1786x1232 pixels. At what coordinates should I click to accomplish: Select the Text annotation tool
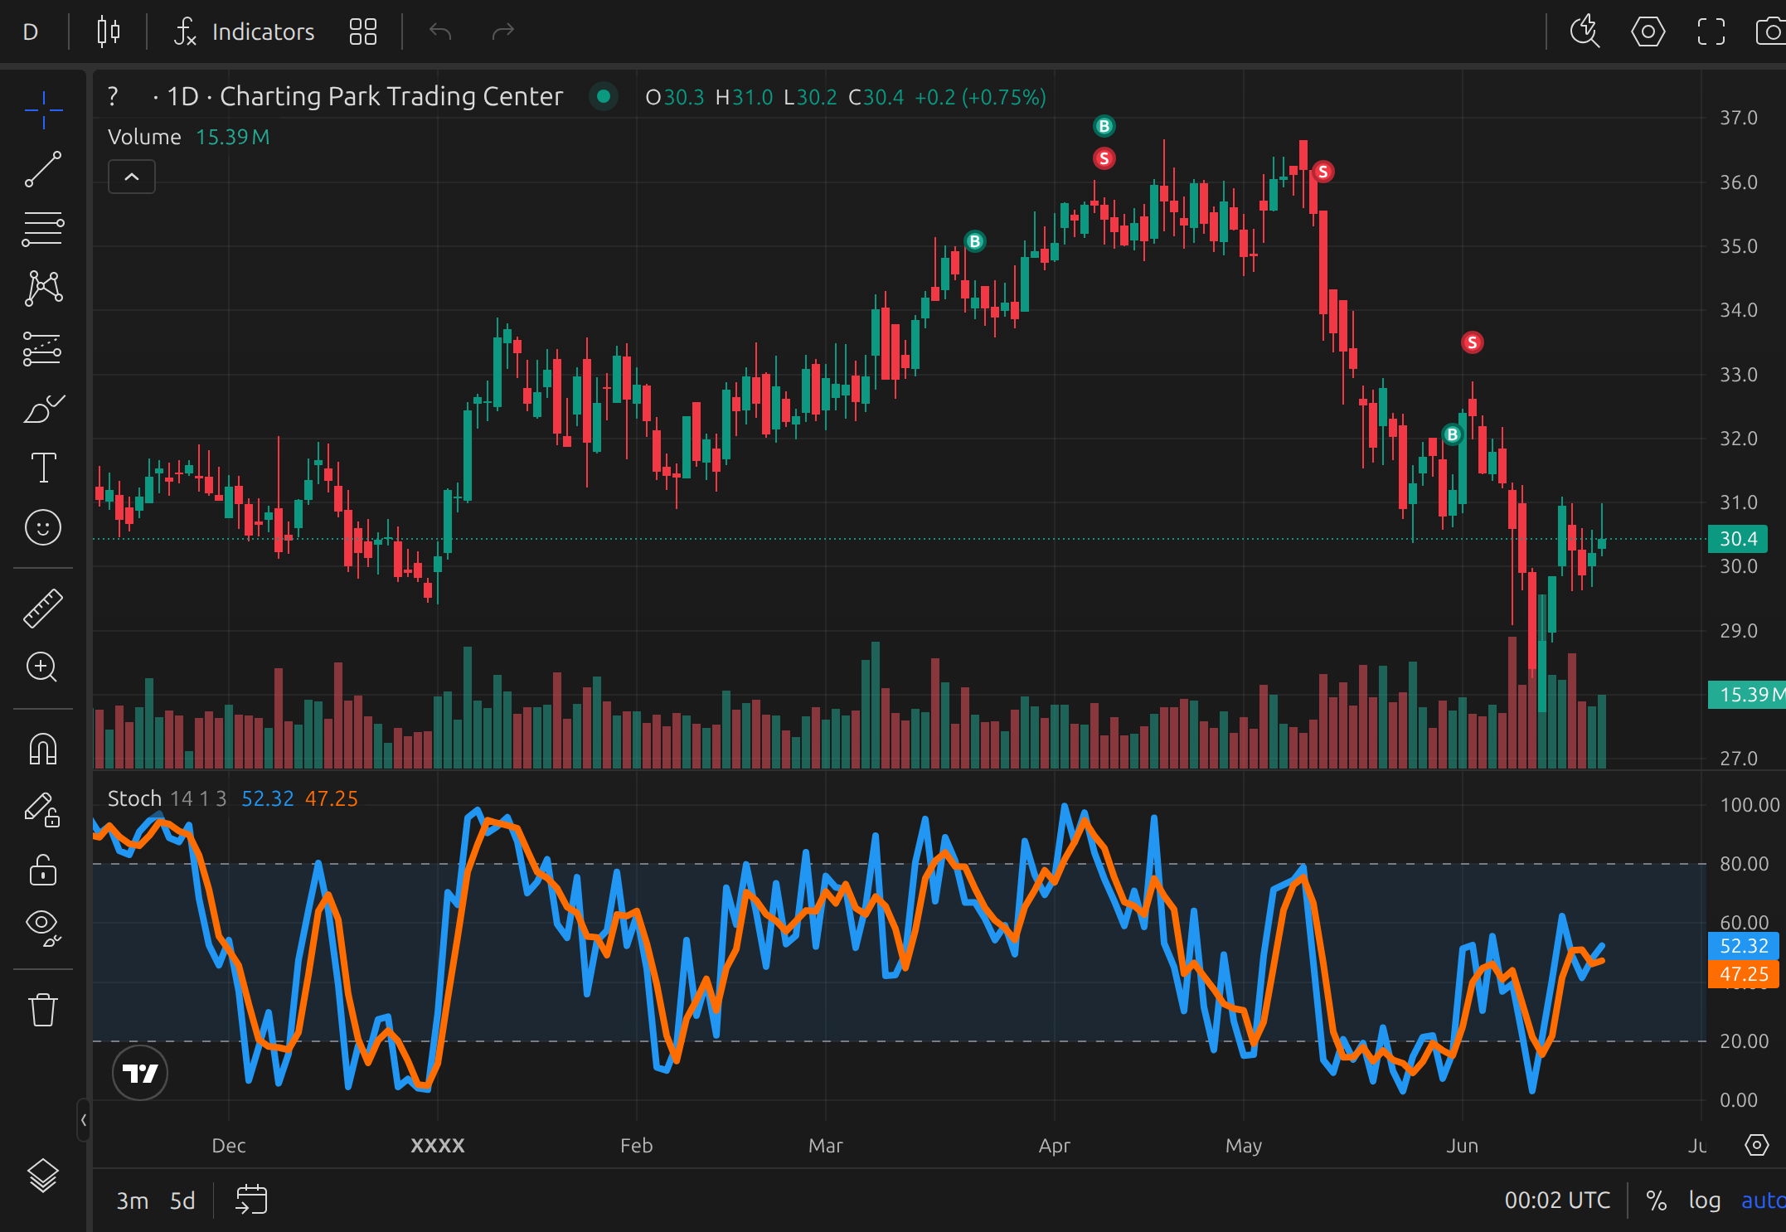click(x=43, y=468)
